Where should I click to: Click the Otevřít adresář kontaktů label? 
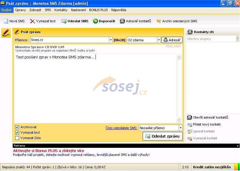pyautogui.click(x=210, y=117)
